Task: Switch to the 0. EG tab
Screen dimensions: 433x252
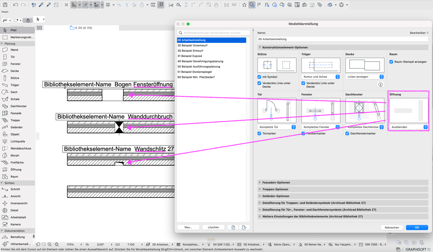Action: click(x=81, y=28)
